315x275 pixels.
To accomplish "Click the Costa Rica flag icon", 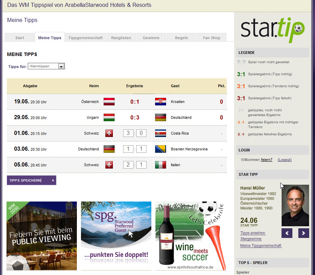I will click(161, 133).
